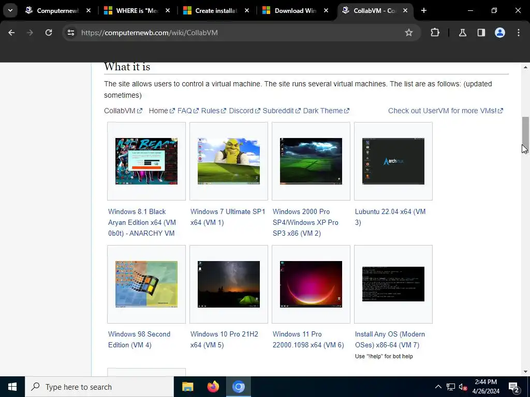Screen dimensions: 530x397
Task: Click Lubuntu 22.04 x64 (VM 3) link
Action: coord(390,217)
